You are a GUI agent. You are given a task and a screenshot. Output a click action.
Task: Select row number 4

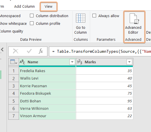14,94
